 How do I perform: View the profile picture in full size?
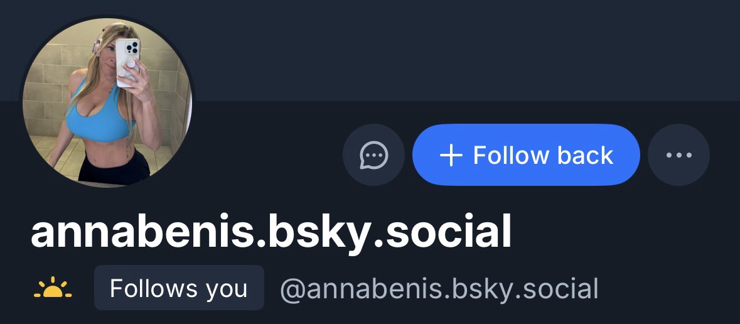click(107, 102)
